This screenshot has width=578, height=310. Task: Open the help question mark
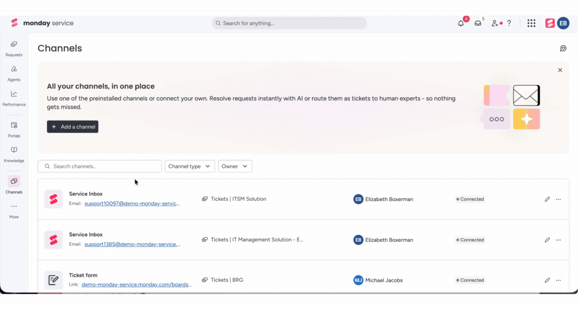509,23
